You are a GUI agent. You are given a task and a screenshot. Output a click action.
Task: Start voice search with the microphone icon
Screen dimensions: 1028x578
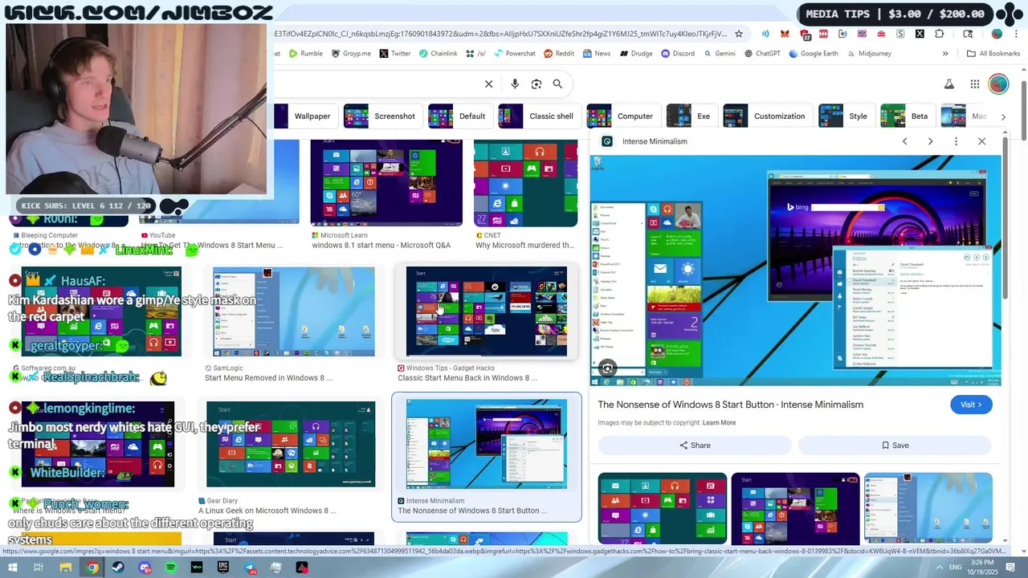515,83
